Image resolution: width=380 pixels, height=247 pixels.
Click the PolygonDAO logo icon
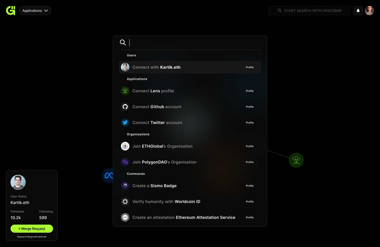[125, 162]
